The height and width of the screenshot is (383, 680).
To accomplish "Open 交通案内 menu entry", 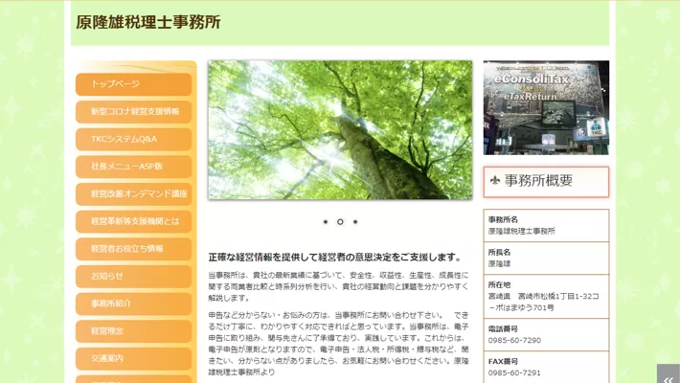I will tap(133, 358).
